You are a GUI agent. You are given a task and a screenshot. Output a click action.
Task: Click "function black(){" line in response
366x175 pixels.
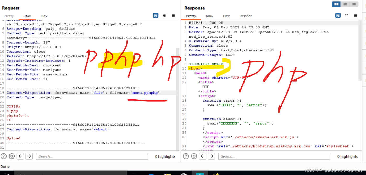pyautogui.click(x=222, y=119)
